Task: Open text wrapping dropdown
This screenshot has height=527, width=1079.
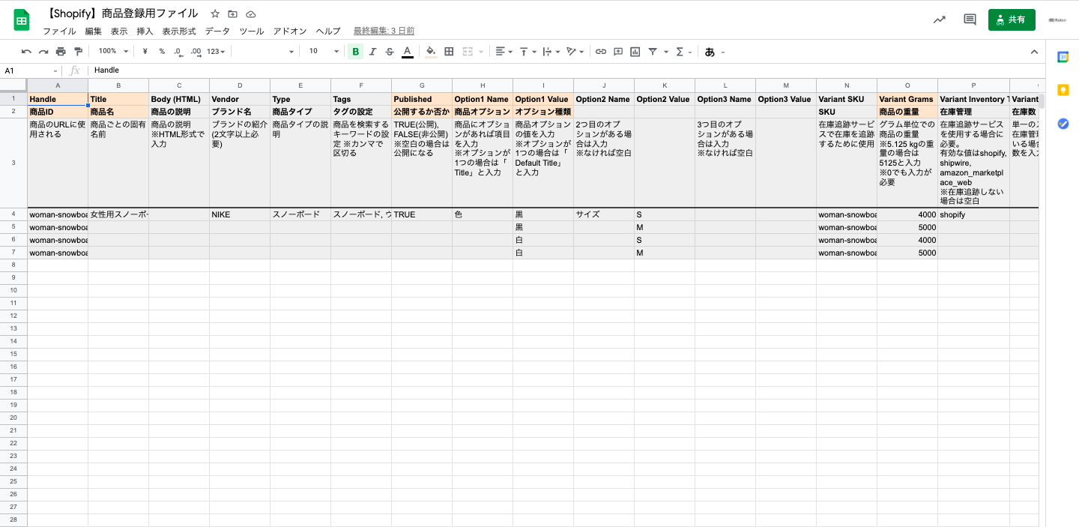Action: (551, 52)
